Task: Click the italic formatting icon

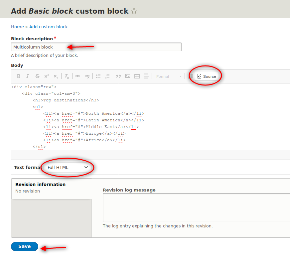Action: pyautogui.click(x=28, y=76)
